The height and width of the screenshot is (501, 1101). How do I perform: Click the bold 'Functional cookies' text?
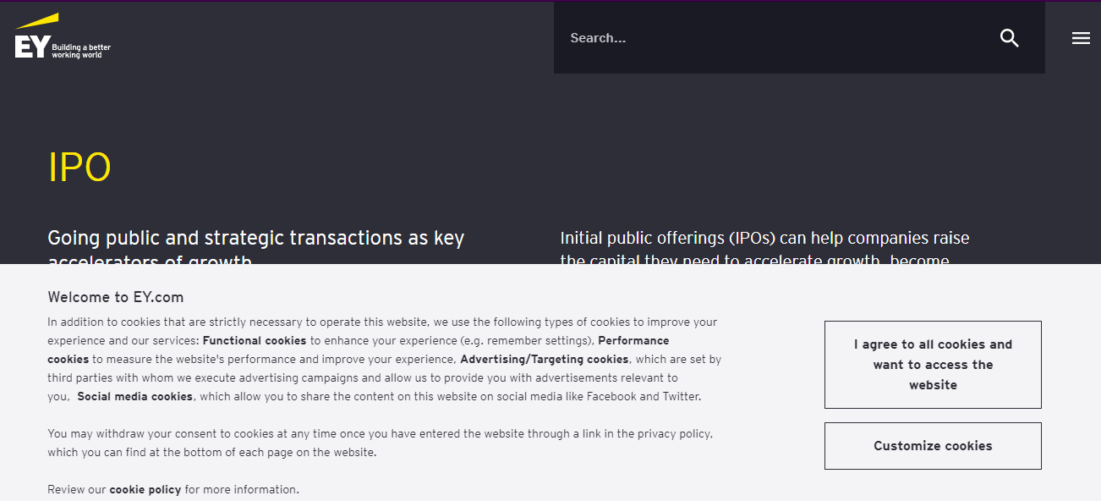[255, 340]
